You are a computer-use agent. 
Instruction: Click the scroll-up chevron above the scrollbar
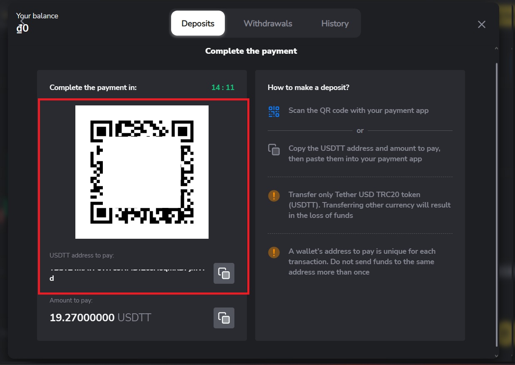pyautogui.click(x=496, y=48)
